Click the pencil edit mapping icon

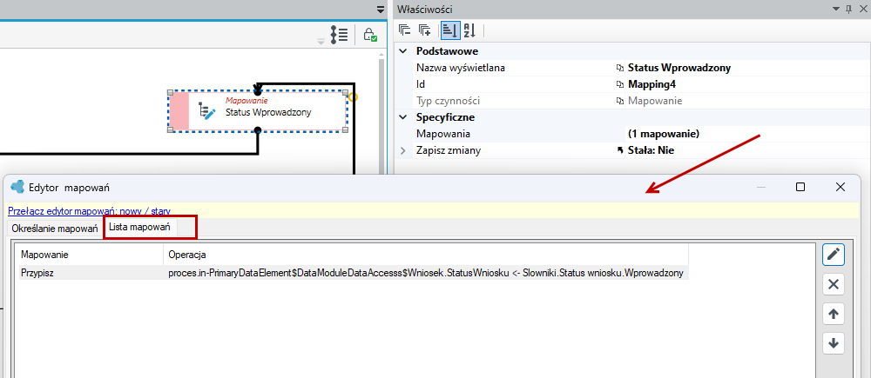[x=833, y=255]
